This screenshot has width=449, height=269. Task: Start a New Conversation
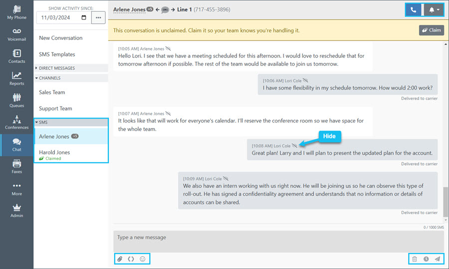pos(61,38)
